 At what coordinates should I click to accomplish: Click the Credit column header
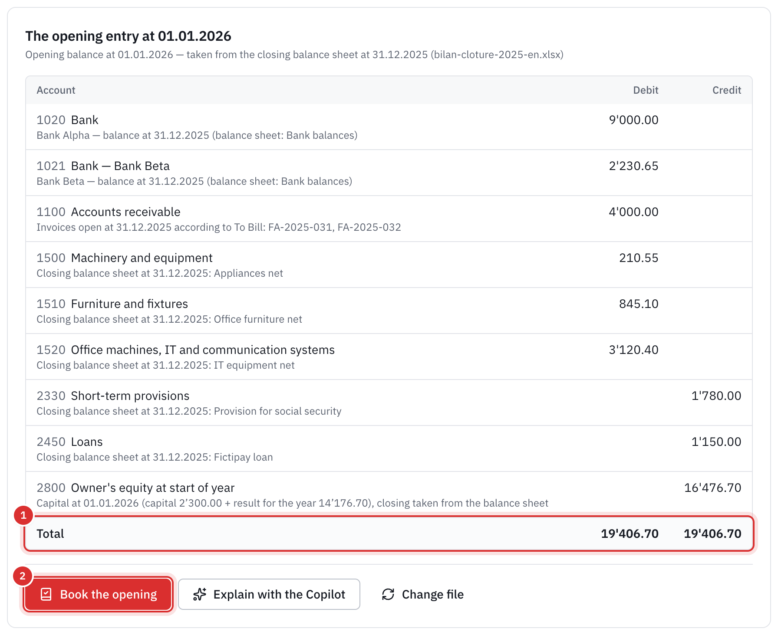(x=727, y=90)
